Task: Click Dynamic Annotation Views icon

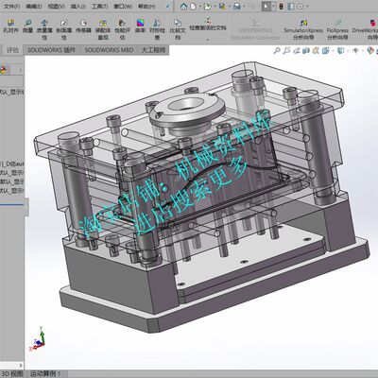Action: coord(316,50)
